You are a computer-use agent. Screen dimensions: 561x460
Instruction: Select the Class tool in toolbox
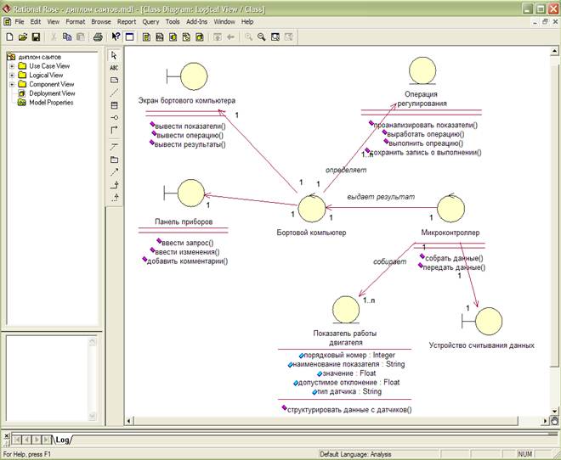[x=114, y=105]
